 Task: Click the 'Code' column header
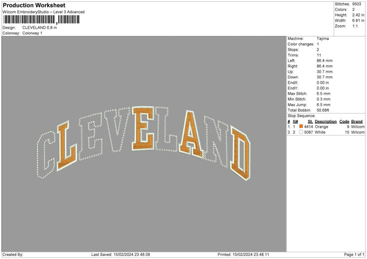point(344,122)
